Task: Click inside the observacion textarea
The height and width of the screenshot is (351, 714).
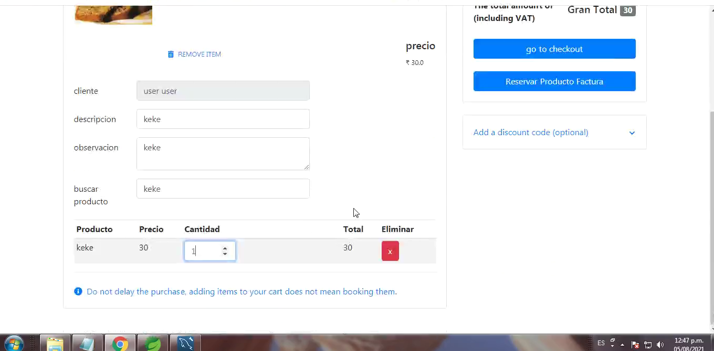Action: 223,153
